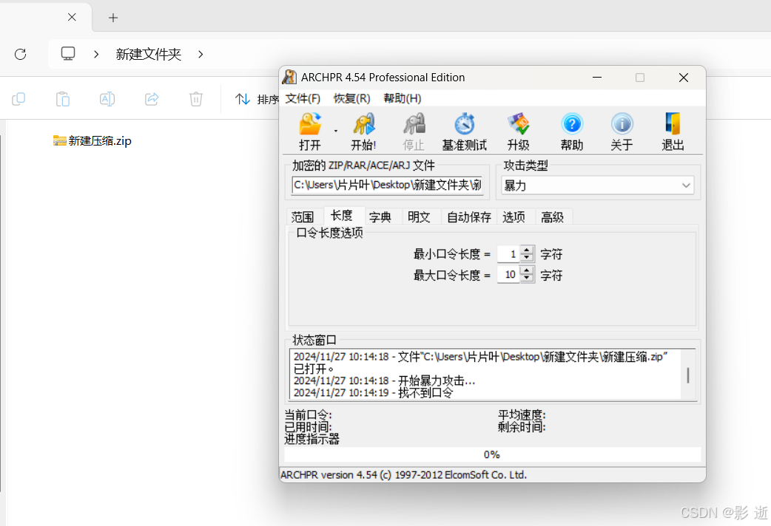Open the 明文 tab
771x526 pixels.
pyautogui.click(x=419, y=217)
